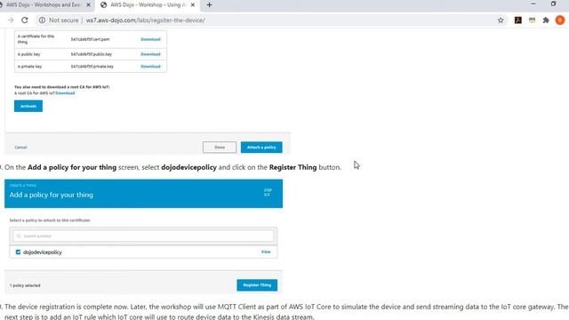This screenshot has height=320, width=569.
Task: Click the Activate button
Action: pyautogui.click(x=28, y=106)
